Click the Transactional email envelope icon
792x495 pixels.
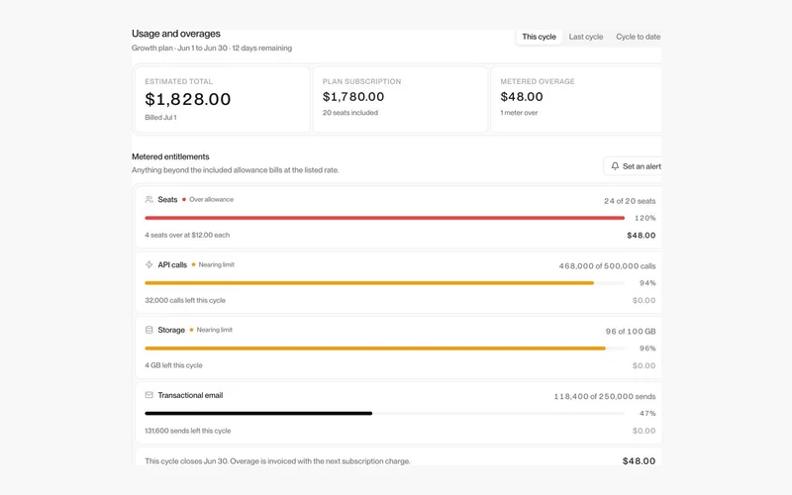tap(149, 395)
